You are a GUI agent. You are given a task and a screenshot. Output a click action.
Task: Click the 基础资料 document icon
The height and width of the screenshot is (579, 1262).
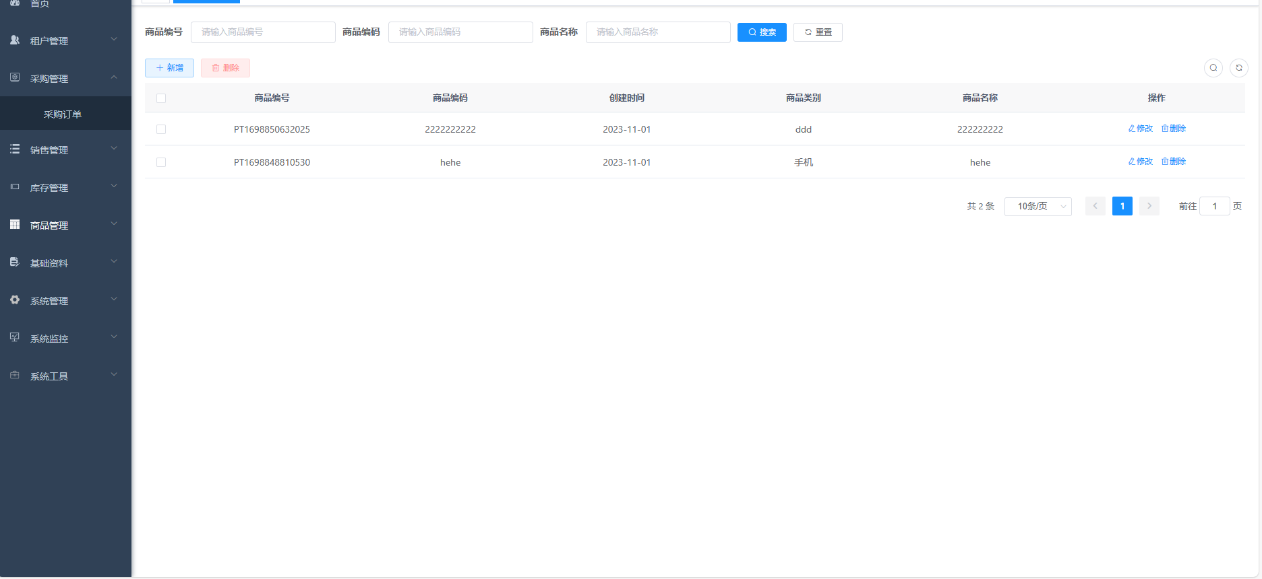(15, 262)
